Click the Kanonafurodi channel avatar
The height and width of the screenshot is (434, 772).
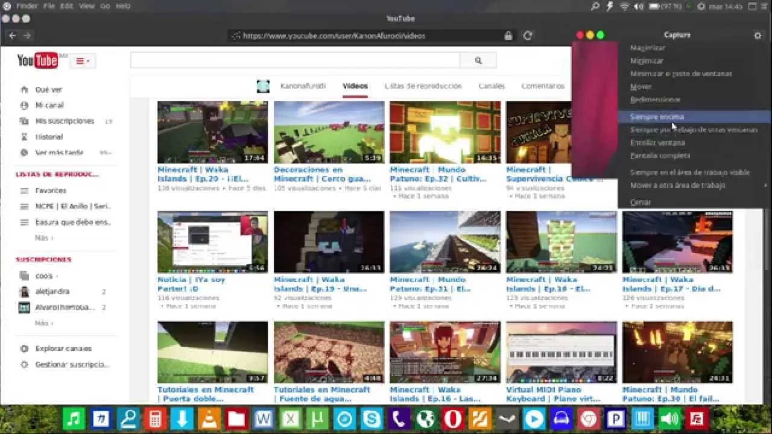(x=263, y=86)
